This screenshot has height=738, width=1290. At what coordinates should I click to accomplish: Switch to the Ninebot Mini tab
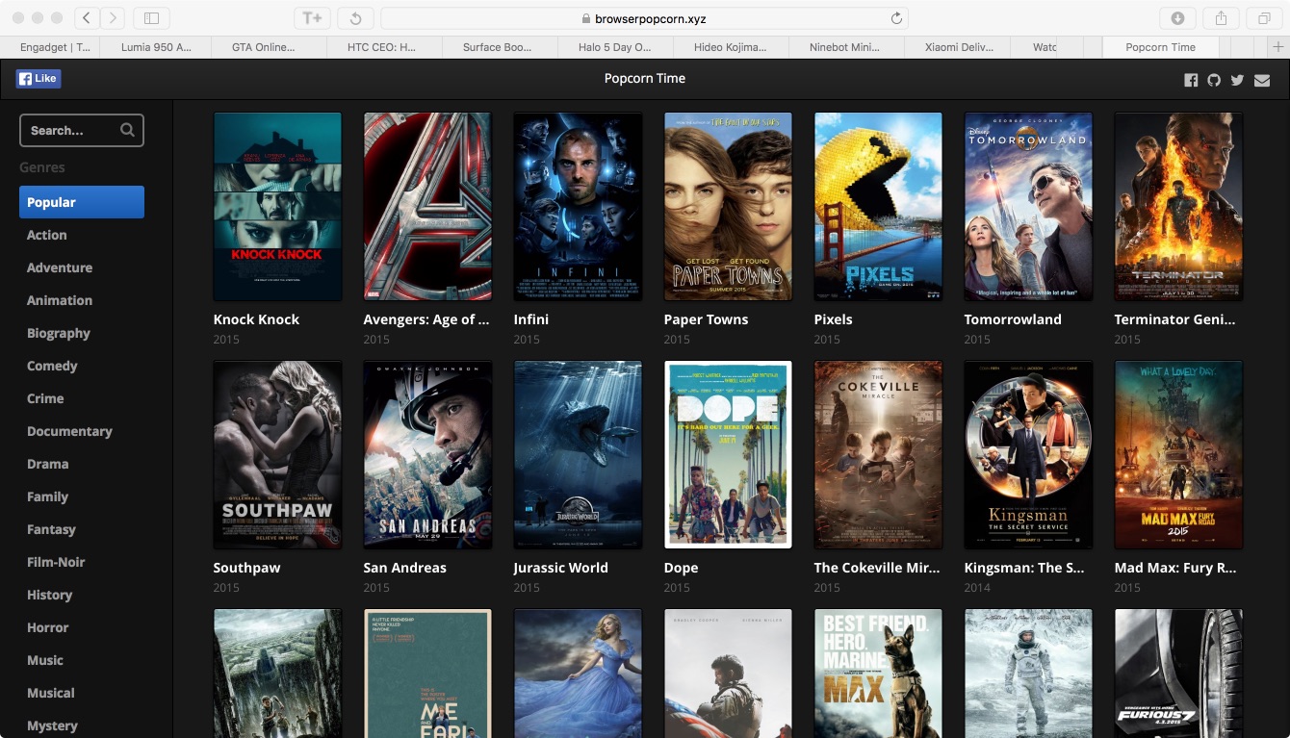(847, 47)
